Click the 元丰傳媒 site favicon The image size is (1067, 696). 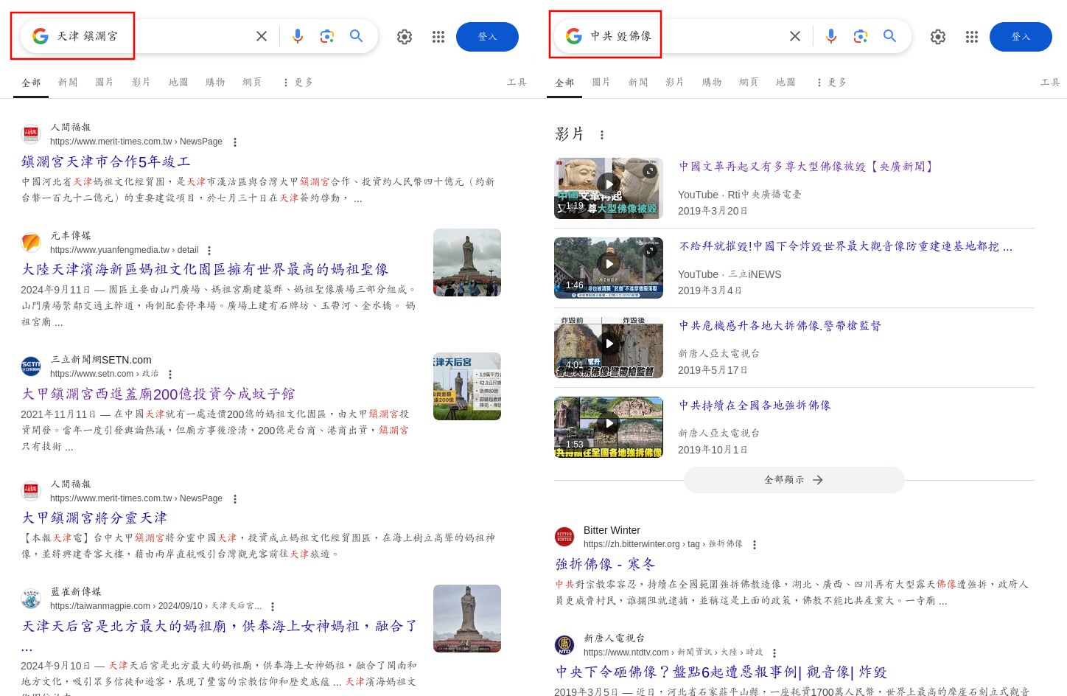coord(31,242)
